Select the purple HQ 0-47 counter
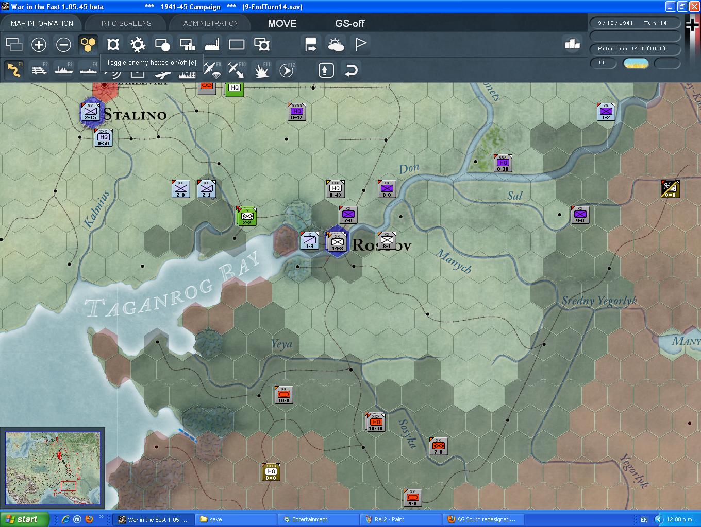This screenshot has width=701, height=527. pyautogui.click(x=296, y=112)
